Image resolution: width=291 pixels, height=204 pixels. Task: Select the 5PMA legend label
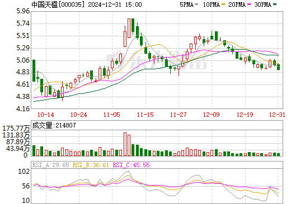[x=186, y=4]
